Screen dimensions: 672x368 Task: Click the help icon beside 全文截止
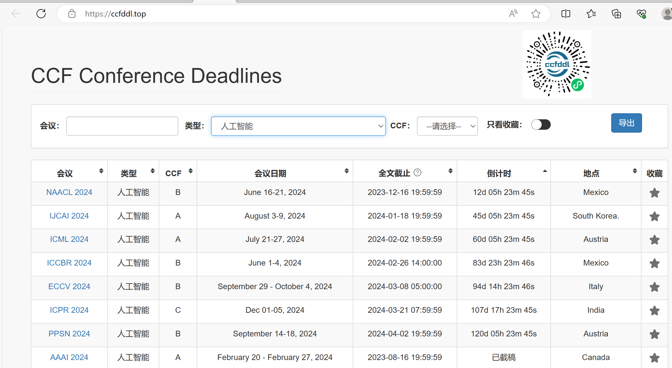[x=417, y=173]
